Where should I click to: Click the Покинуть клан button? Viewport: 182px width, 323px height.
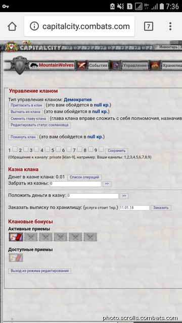(x=23, y=137)
